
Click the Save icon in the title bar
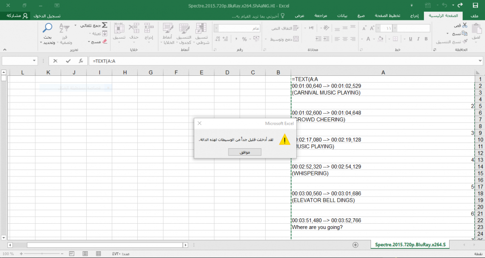[x=476, y=5]
